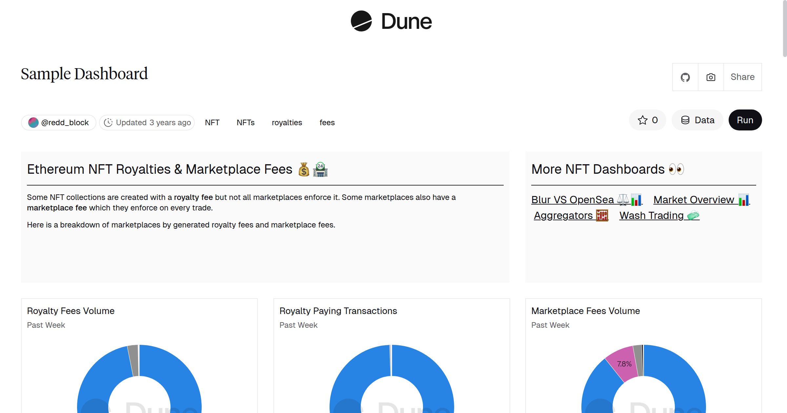This screenshot has height=413, width=787.
Task: Expand the @redd_block author pill
Action: coord(59,122)
